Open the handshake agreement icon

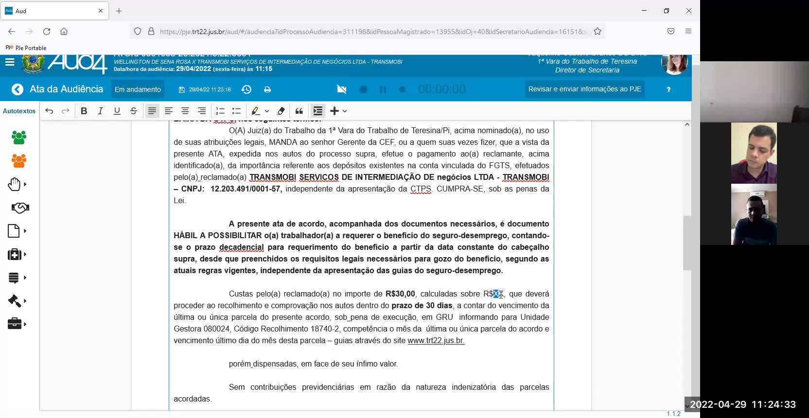[x=20, y=208]
